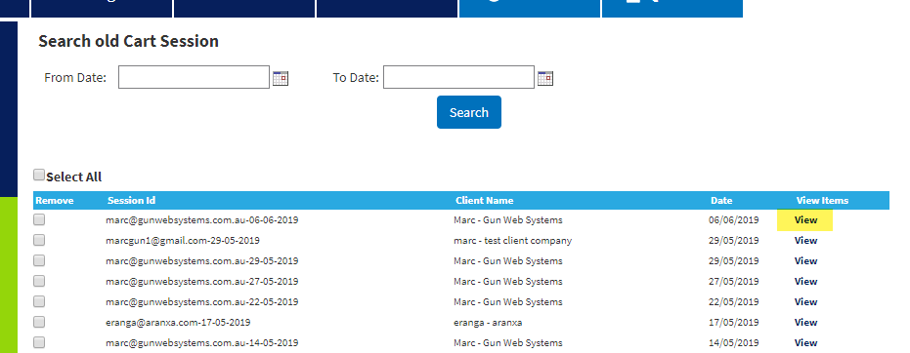Click the date cell 17/05/2019

tap(733, 323)
